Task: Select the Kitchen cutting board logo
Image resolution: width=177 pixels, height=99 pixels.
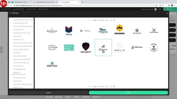Action: tap(53, 48)
